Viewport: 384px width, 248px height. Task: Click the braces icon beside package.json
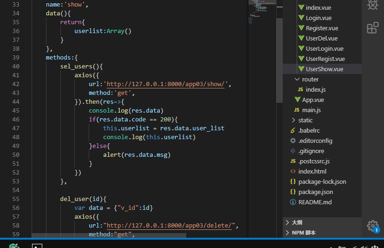(293, 192)
